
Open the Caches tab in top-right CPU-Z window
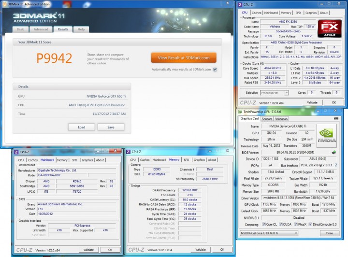256,13
